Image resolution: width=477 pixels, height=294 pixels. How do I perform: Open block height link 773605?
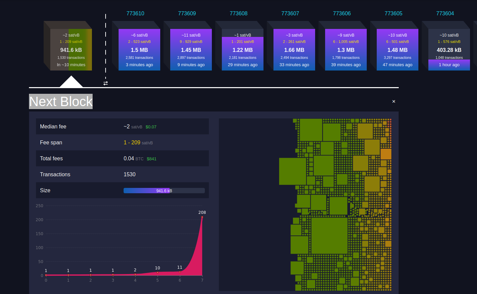click(393, 13)
